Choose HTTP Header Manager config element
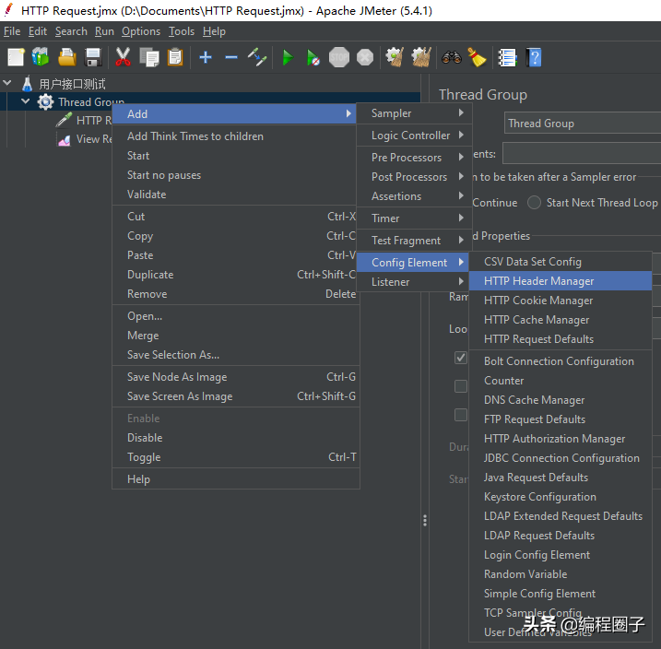Image resolution: width=661 pixels, height=649 pixels. tap(561, 281)
